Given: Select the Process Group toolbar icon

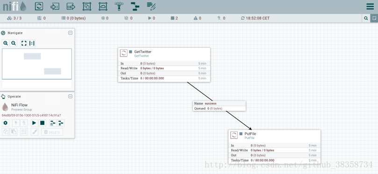Looking at the screenshot, I should [x=87, y=7].
